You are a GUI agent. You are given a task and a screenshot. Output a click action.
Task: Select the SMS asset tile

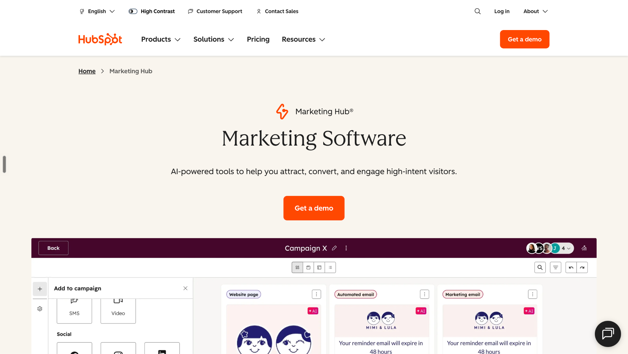point(74,311)
